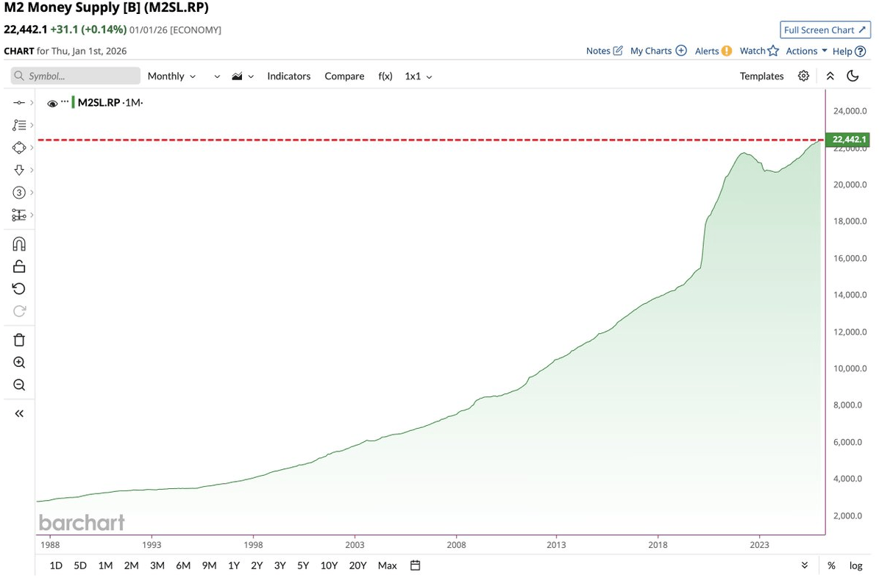Undo the last chart action
Viewport: 879px width, 578px height.
click(18, 288)
